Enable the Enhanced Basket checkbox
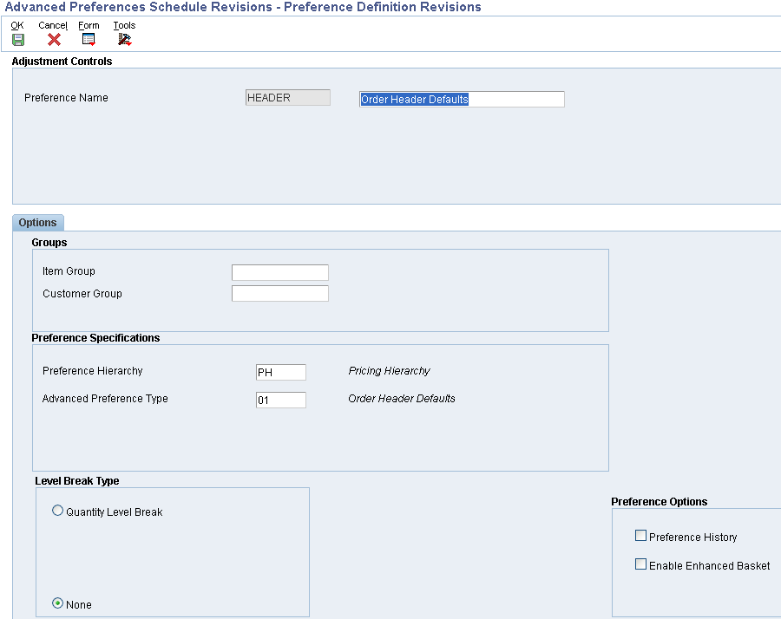This screenshot has height=619, width=781. [641, 564]
